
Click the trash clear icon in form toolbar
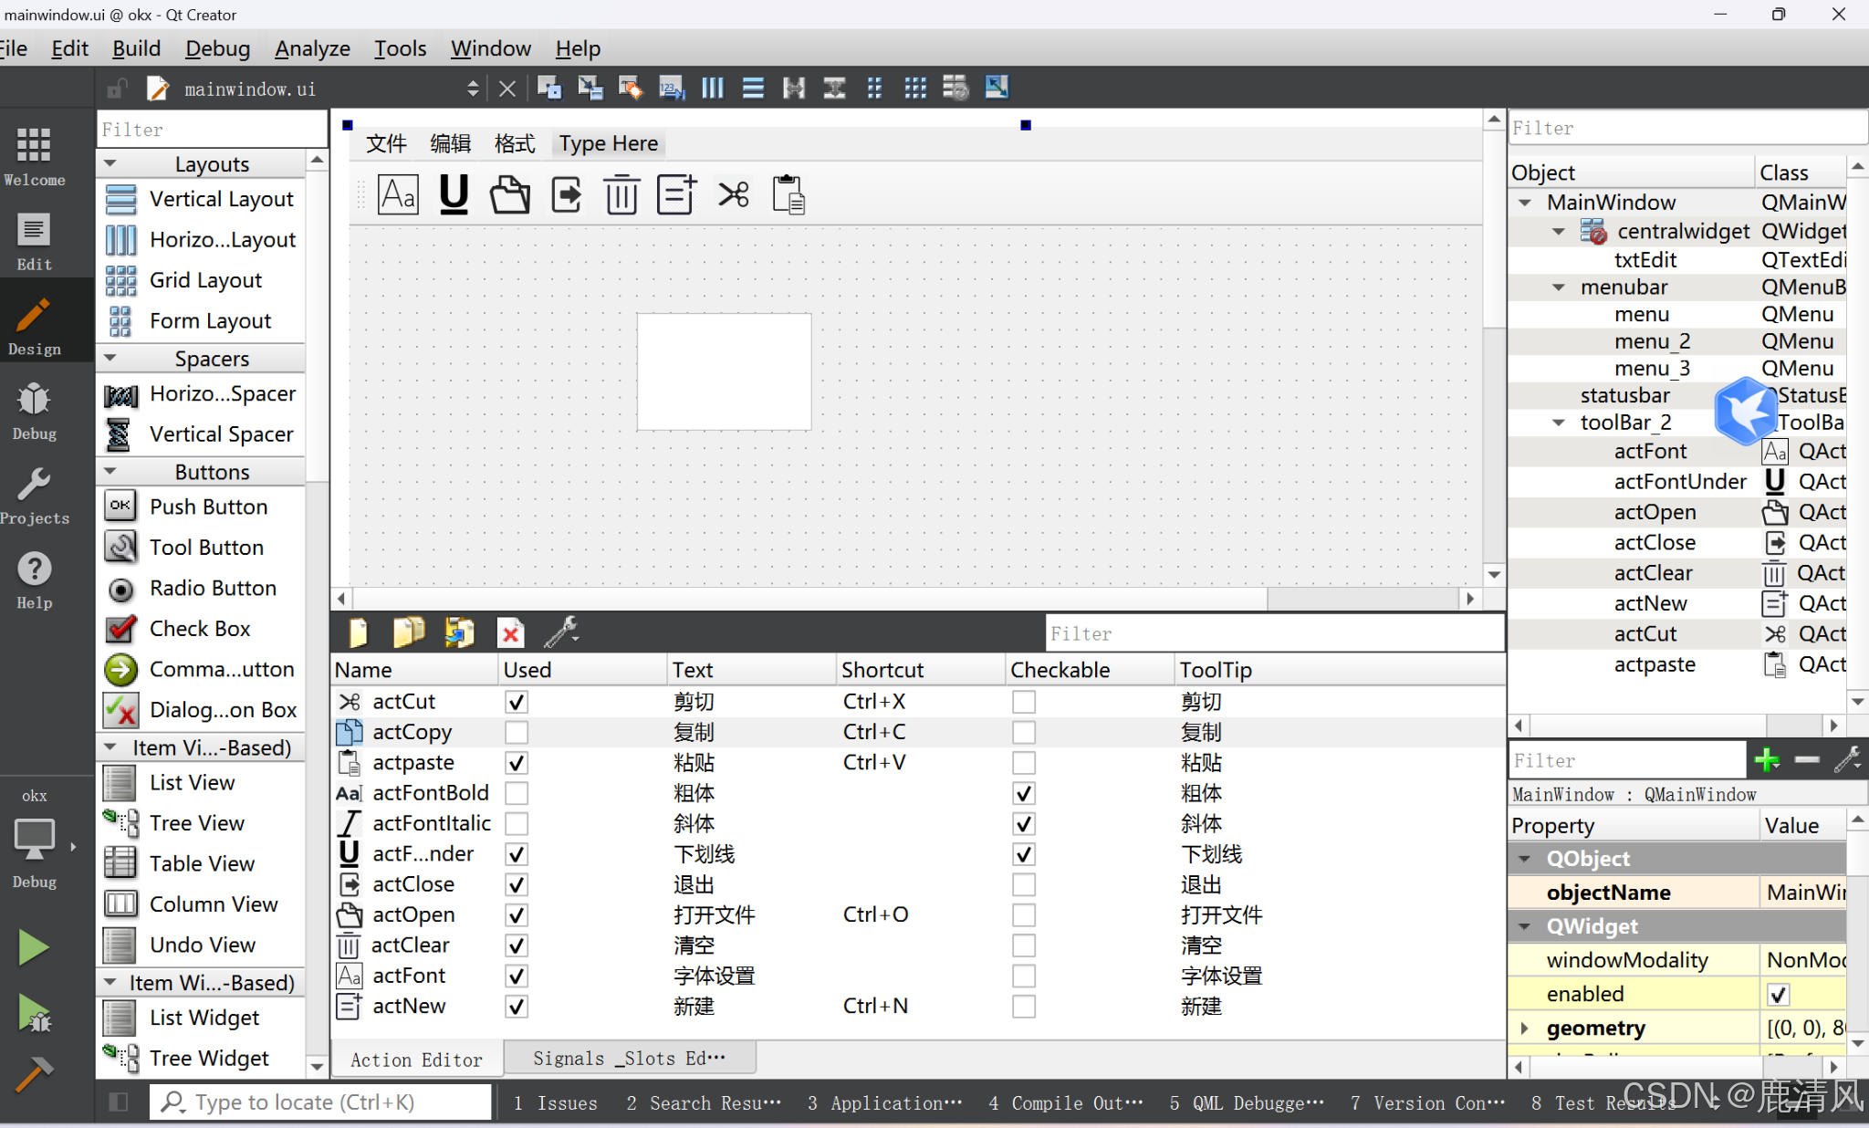tap(621, 194)
